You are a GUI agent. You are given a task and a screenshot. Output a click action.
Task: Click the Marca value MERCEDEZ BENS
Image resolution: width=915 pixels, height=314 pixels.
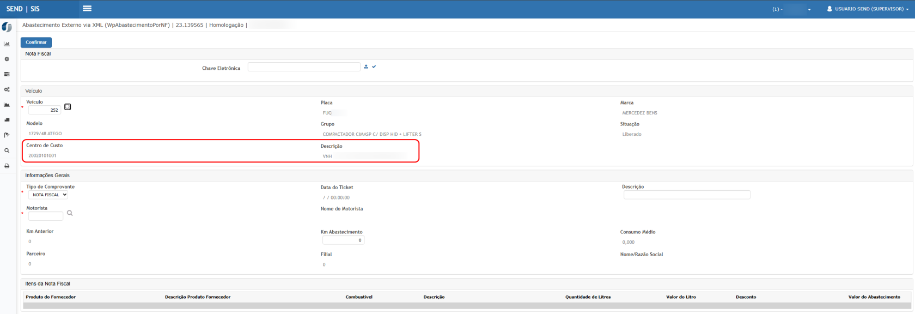click(x=639, y=113)
